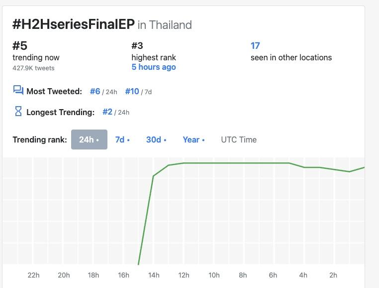This screenshot has width=379, height=288.
Task: Click the Most Tweeted speech bubbles icon
Action: pos(18,91)
